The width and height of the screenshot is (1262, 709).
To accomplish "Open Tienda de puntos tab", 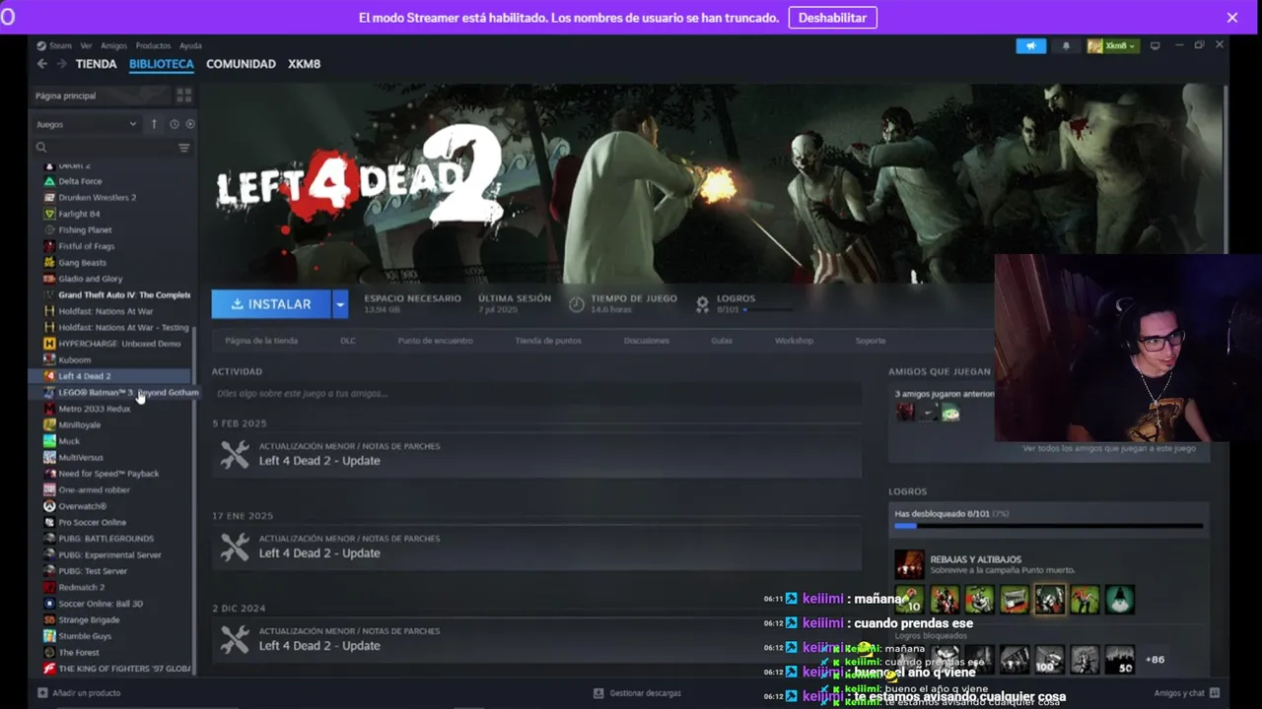I will [548, 341].
